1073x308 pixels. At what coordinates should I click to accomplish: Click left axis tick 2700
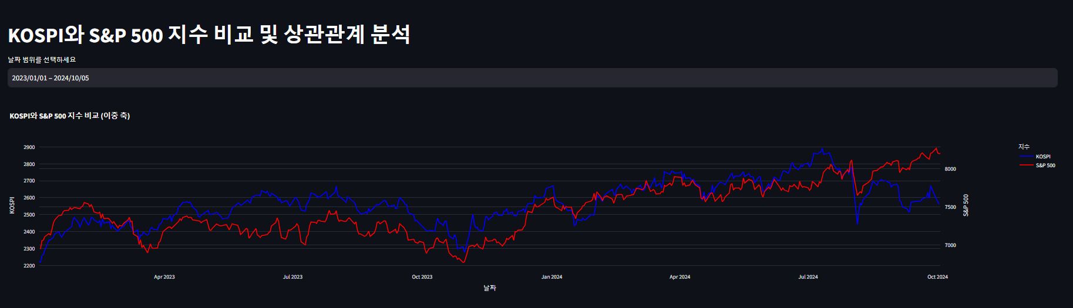point(29,181)
